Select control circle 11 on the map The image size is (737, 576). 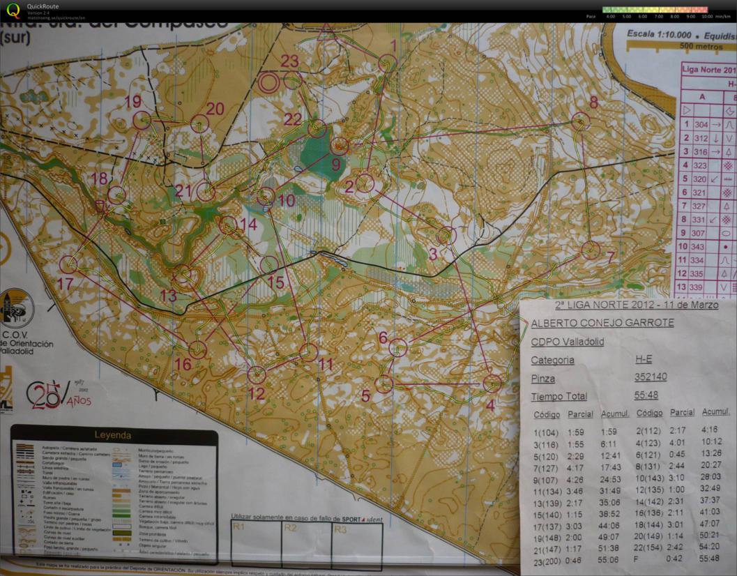pyautogui.click(x=309, y=352)
